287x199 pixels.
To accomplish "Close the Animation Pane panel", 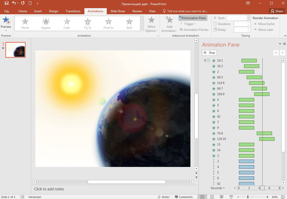I will [x=284, y=44].
